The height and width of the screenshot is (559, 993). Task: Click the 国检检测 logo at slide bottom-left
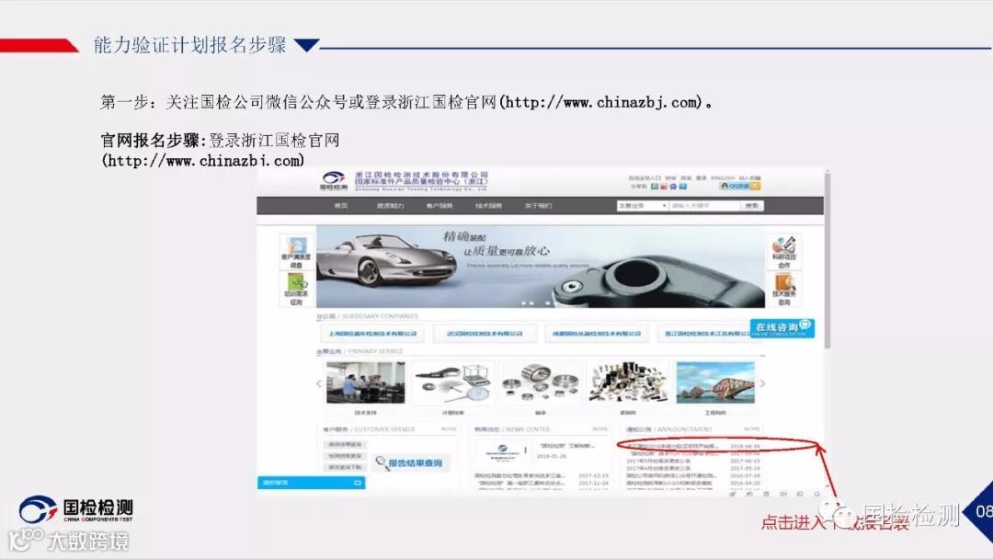pos(76,509)
